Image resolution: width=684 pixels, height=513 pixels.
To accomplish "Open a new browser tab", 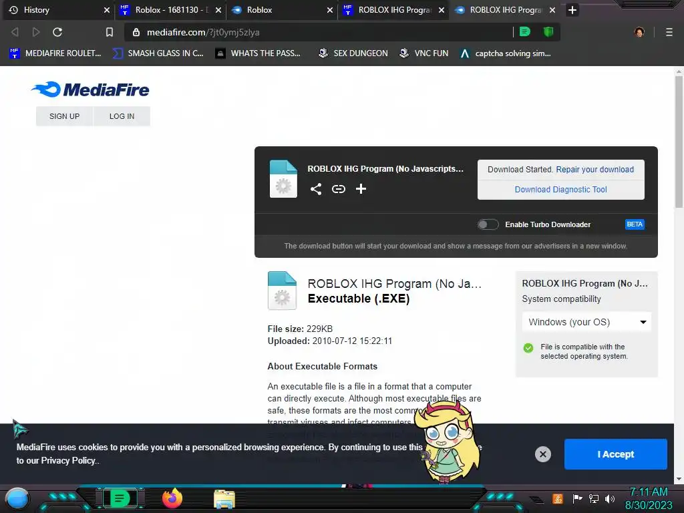I will point(572,10).
